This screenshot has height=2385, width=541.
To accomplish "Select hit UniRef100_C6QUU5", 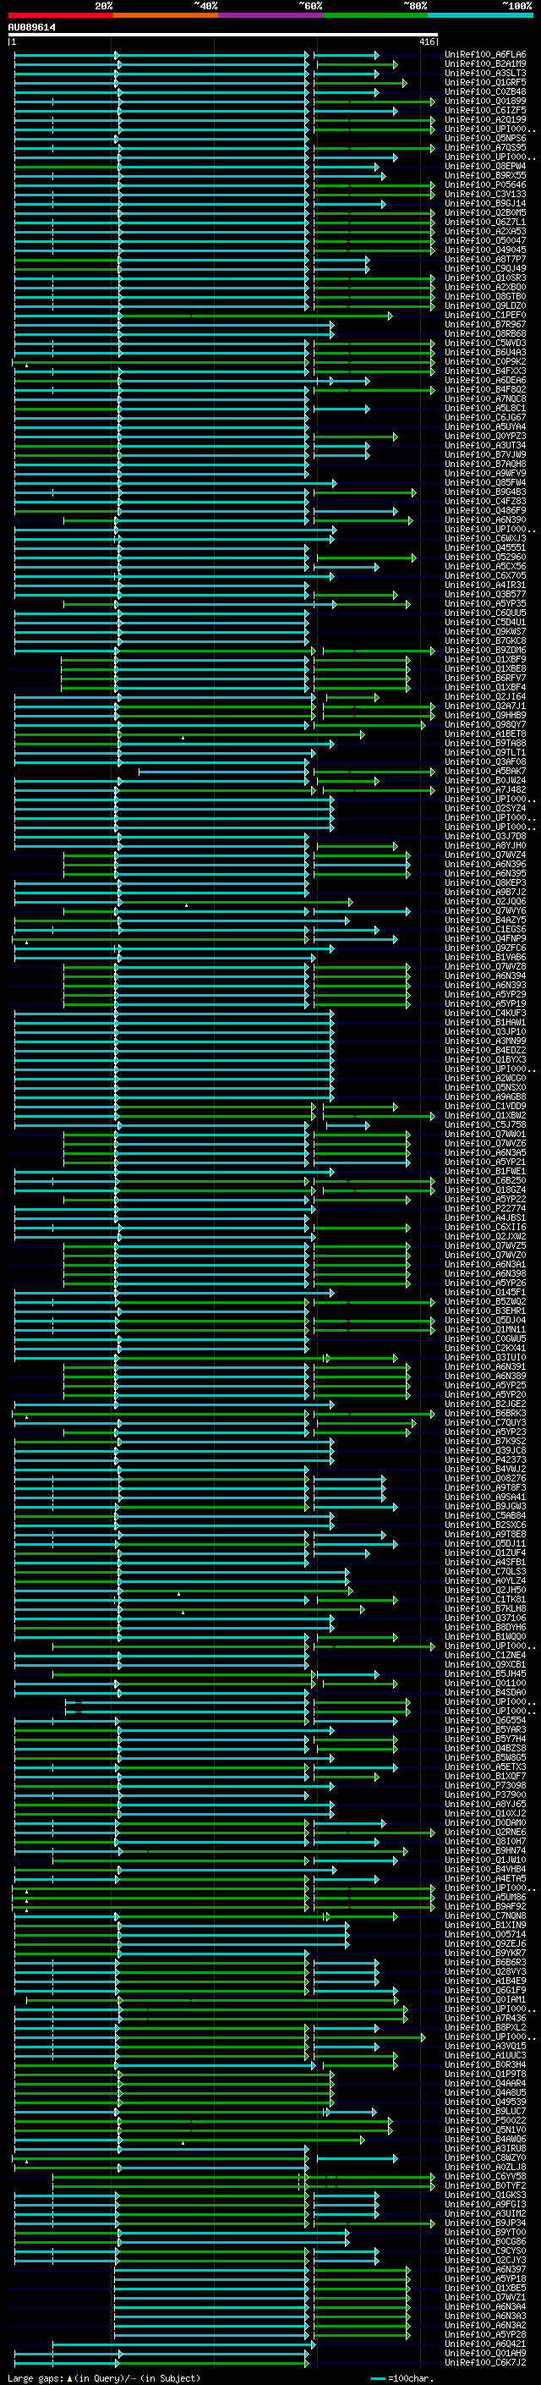I will click(x=485, y=613).
